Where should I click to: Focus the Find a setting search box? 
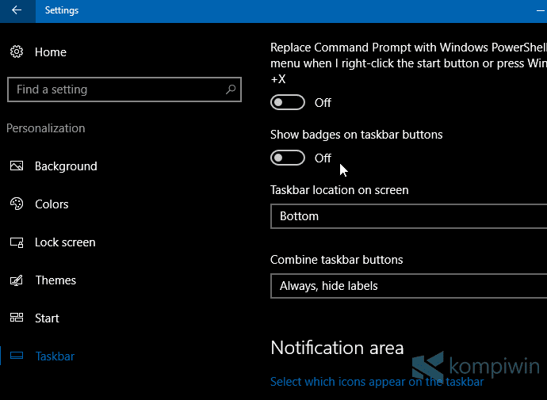click(124, 90)
